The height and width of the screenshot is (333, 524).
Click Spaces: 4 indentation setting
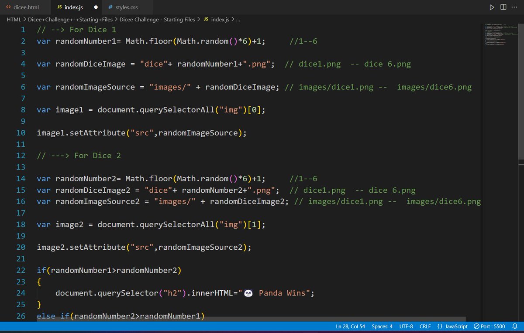pyautogui.click(x=382, y=326)
